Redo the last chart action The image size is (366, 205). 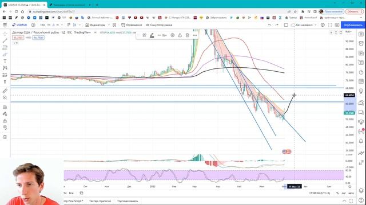click(x=277, y=25)
